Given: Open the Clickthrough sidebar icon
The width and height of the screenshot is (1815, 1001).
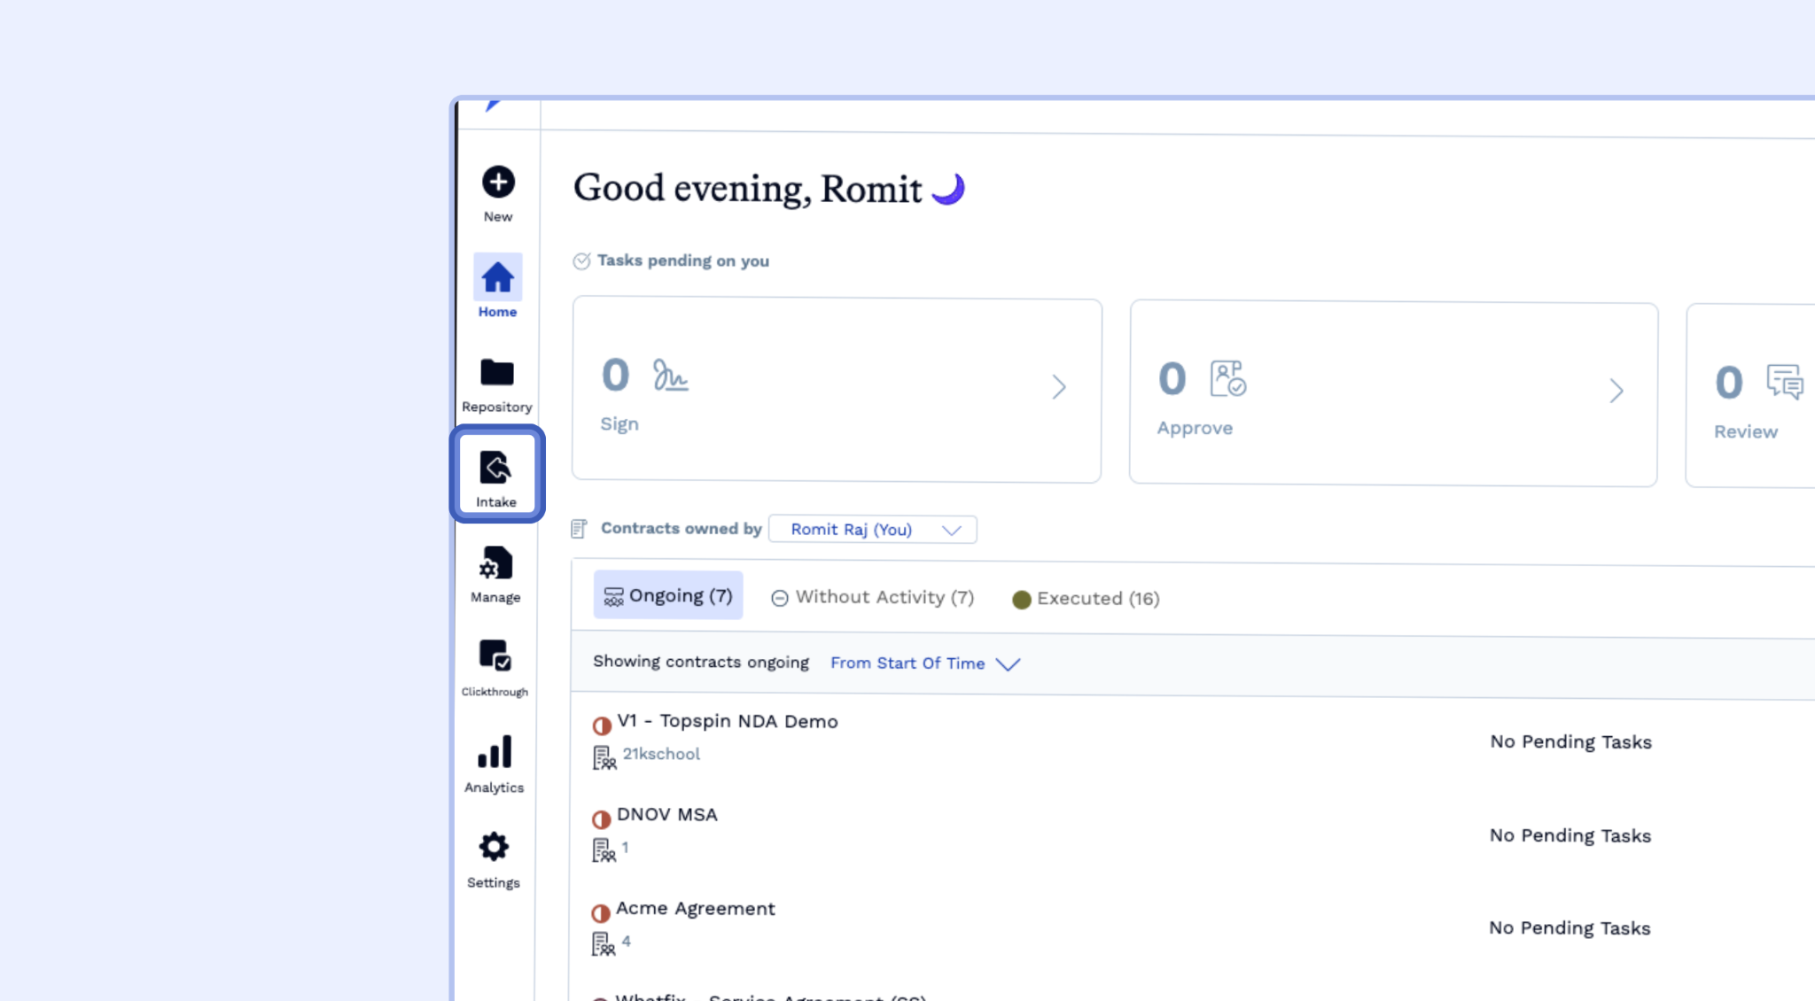Looking at the screenshot, I should pyautogui.click(x=495, y=656).
